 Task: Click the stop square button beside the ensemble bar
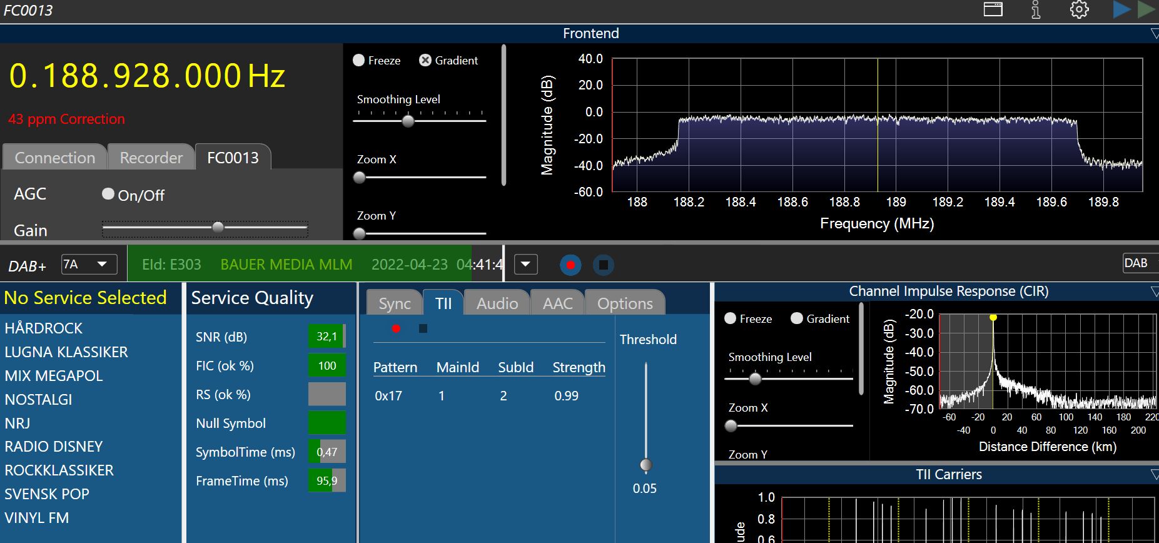(603, 265)
